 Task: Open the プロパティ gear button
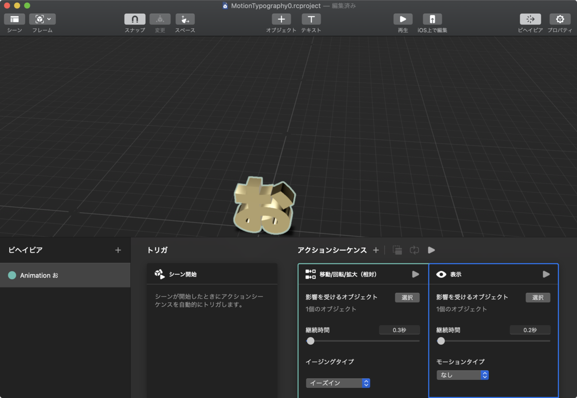[560, 19]
